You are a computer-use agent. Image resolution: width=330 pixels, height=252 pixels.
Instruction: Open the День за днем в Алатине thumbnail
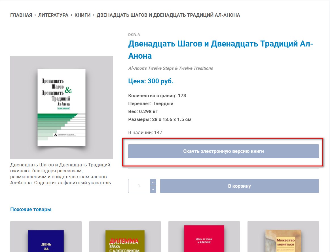coord(204,236)
